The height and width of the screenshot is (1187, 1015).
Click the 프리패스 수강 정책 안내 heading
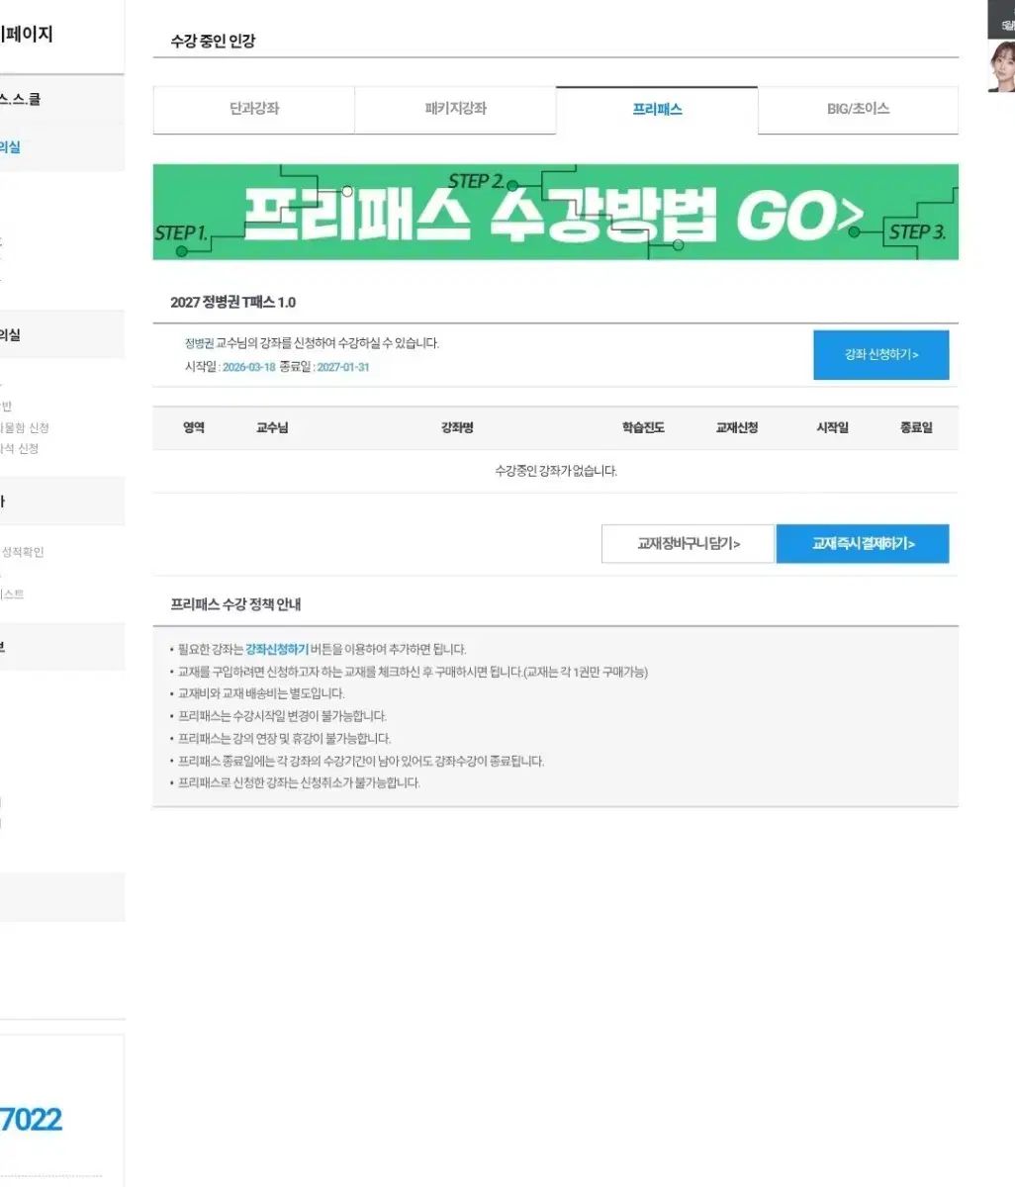(235, 603)
